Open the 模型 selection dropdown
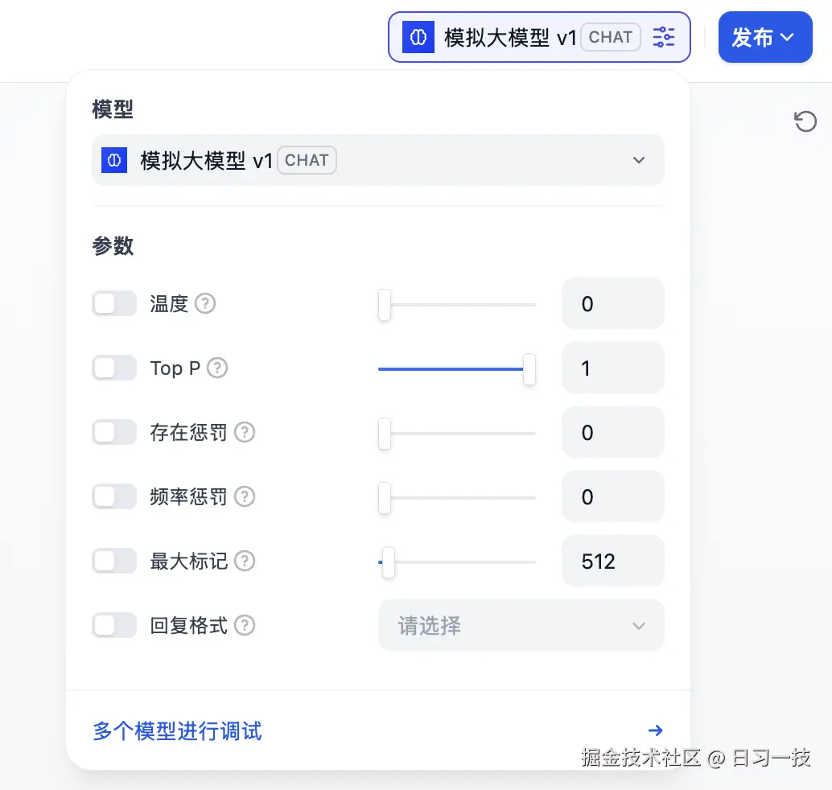 (378, 160)
